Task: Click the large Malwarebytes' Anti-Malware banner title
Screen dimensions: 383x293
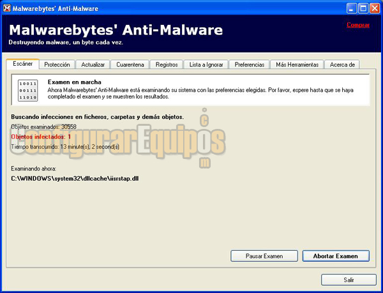Action: (x=116, y=30)
